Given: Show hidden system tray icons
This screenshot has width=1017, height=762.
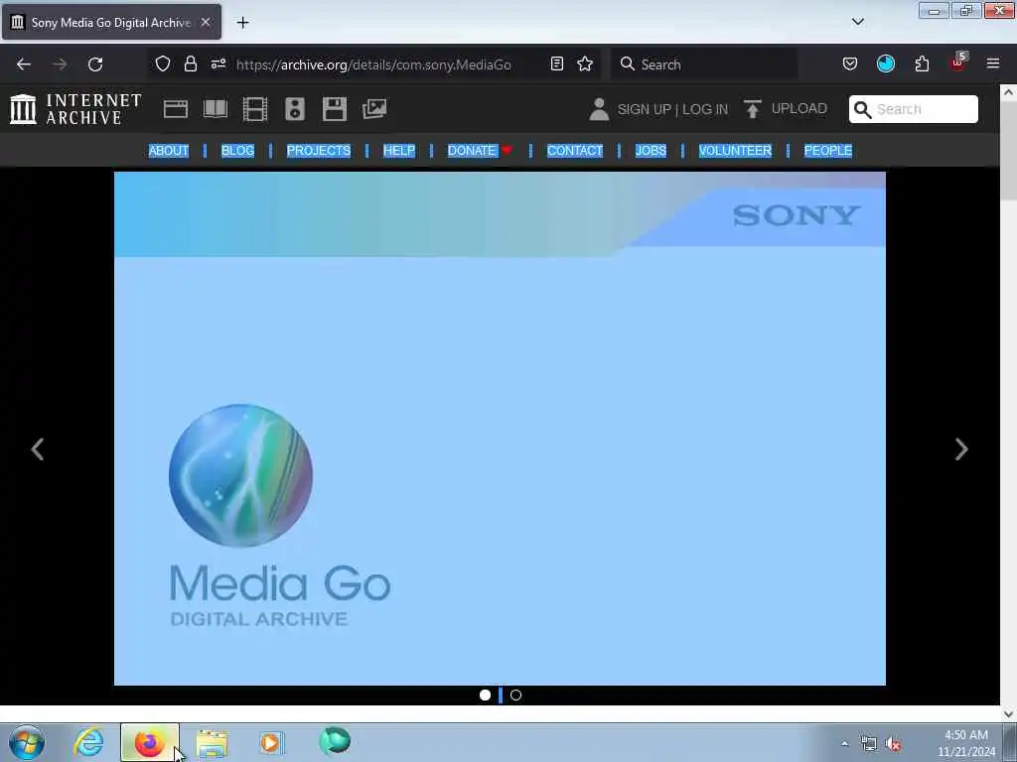Looking at the screenshot, I should [844, 744].
